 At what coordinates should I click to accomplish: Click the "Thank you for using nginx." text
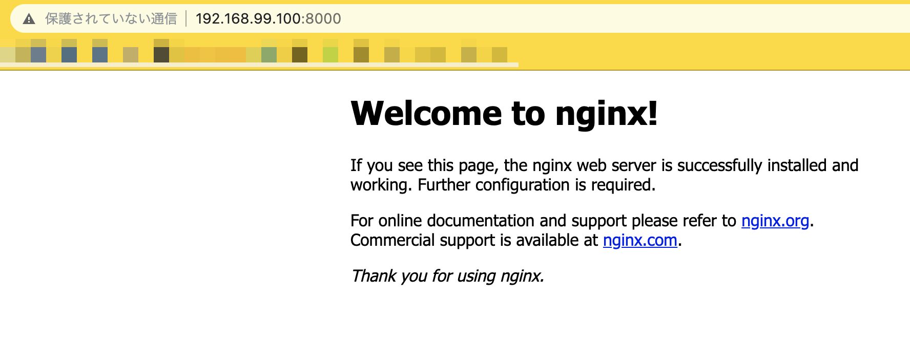(x=447, y=276)
